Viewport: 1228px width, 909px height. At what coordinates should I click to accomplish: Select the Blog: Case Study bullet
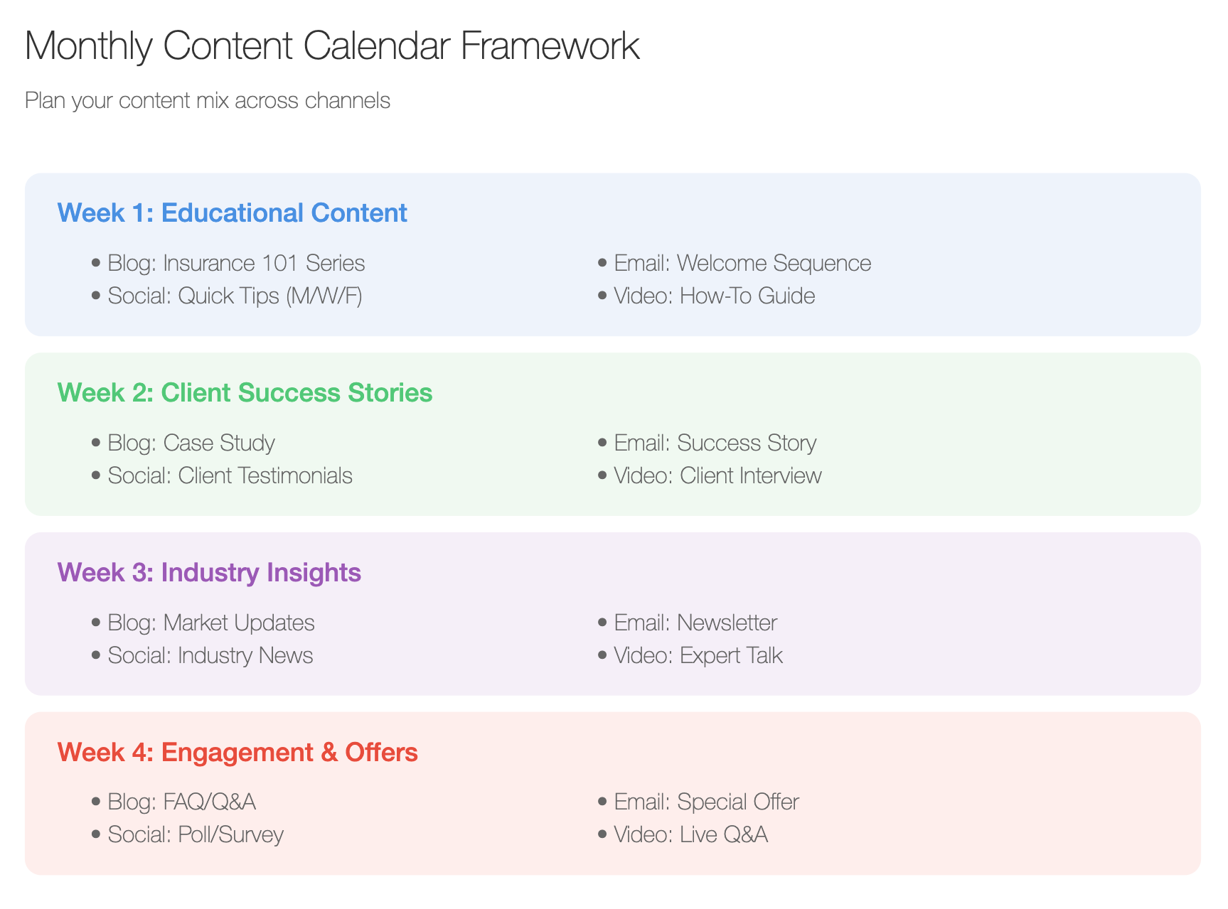coord(191,443)
